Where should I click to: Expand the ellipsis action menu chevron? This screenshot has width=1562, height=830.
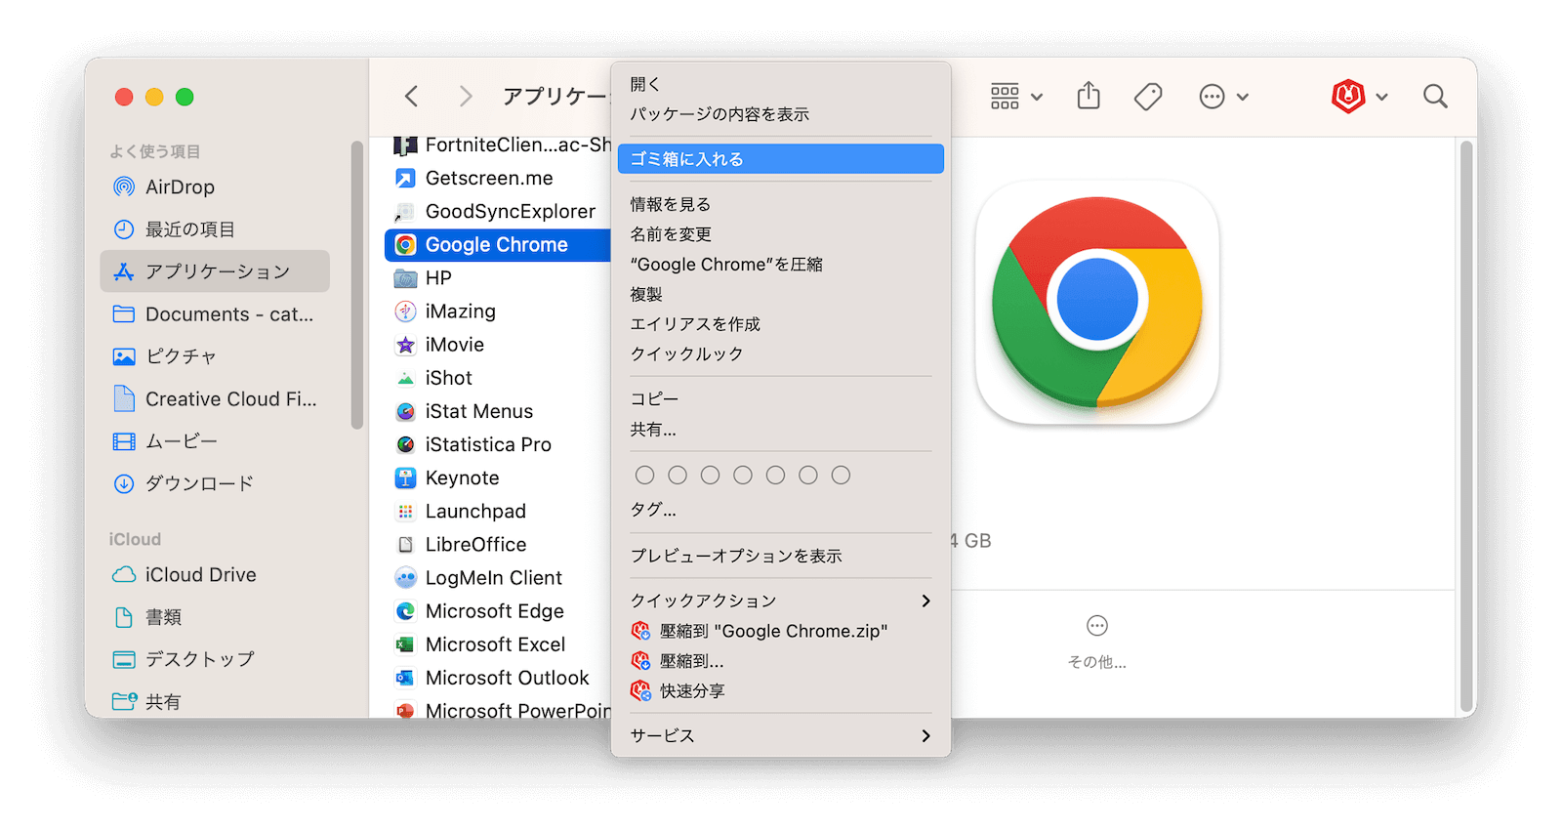click(1243, 97)
